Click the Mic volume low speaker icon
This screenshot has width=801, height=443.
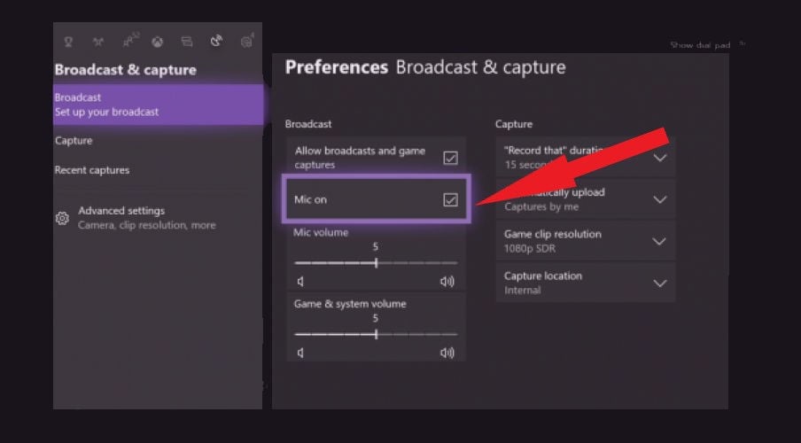pos(300,282)
